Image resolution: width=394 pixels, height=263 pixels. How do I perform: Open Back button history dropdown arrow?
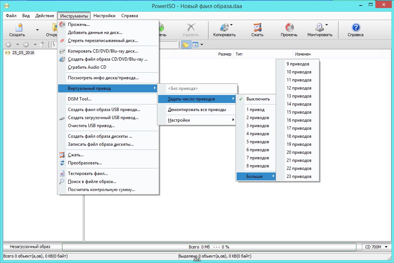(18, 45)
